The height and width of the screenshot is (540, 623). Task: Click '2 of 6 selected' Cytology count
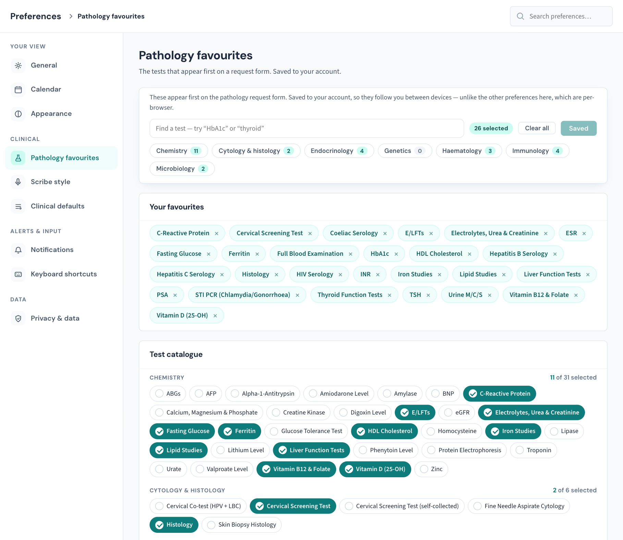point(575,490)
